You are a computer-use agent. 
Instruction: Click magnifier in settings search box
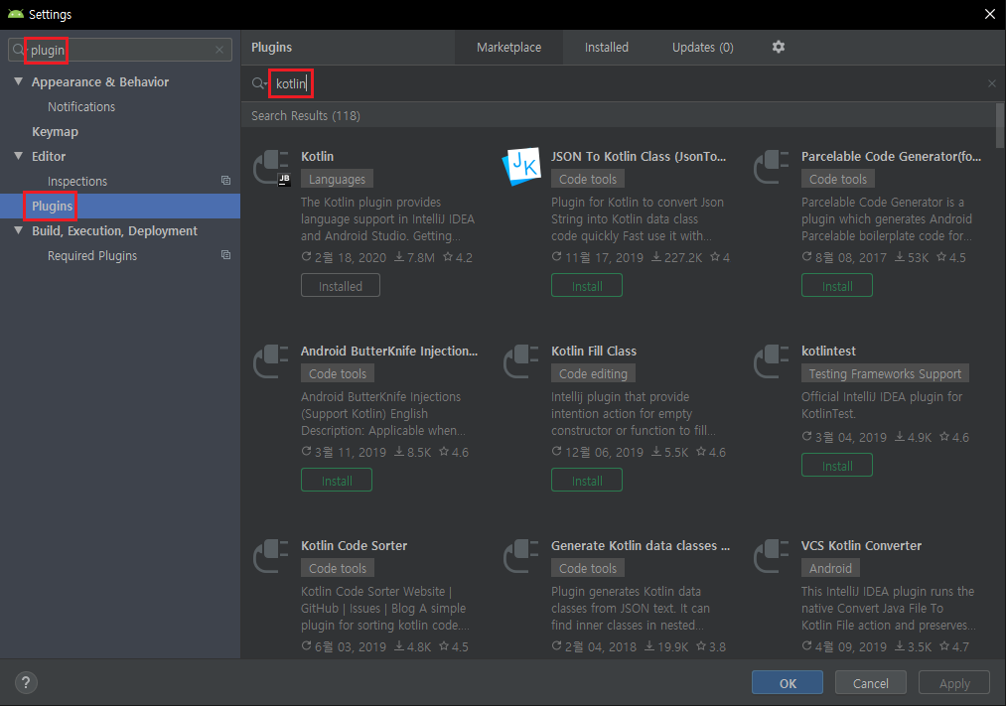click(x=18, y=50)
